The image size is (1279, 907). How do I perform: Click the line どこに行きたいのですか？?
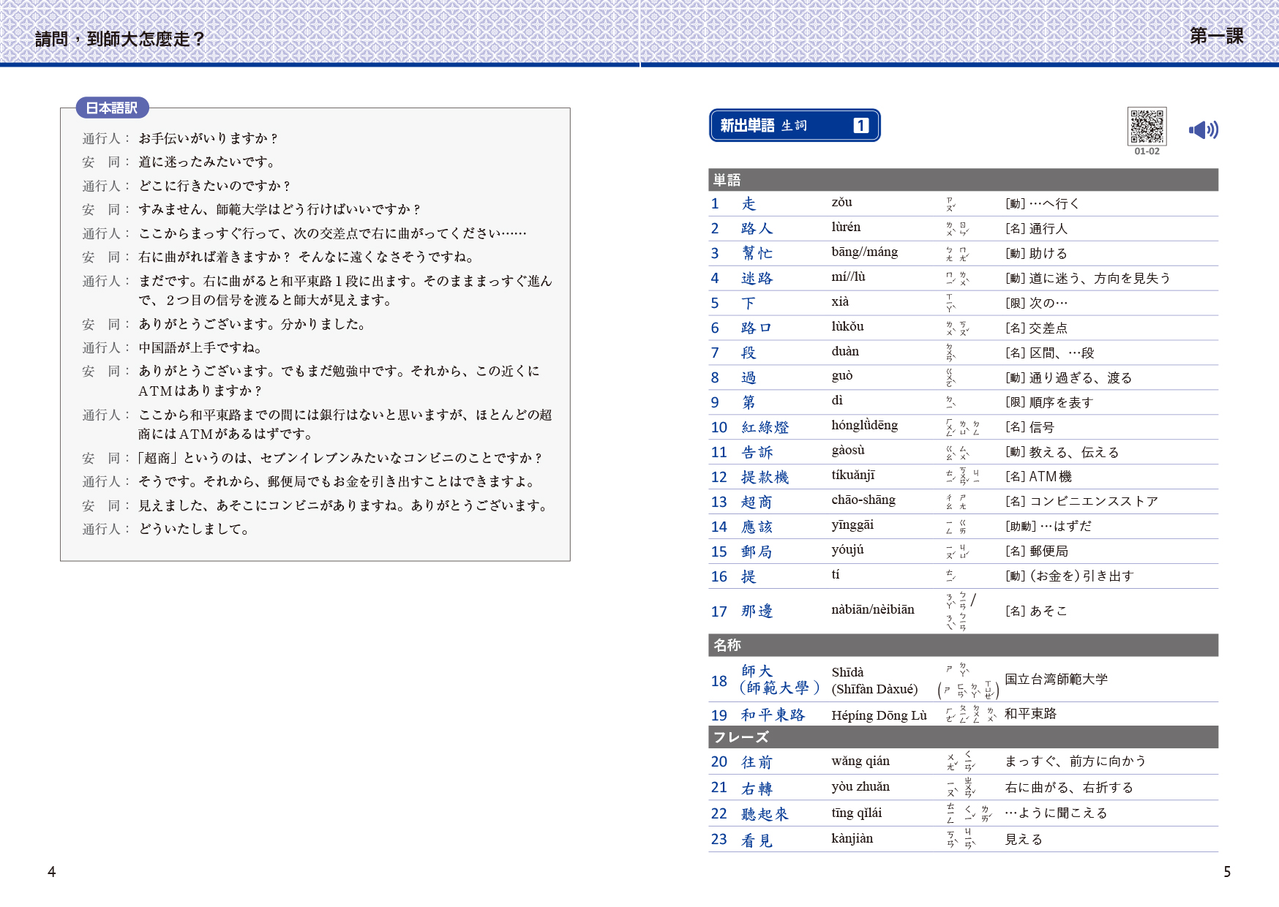tap(215, 186)
